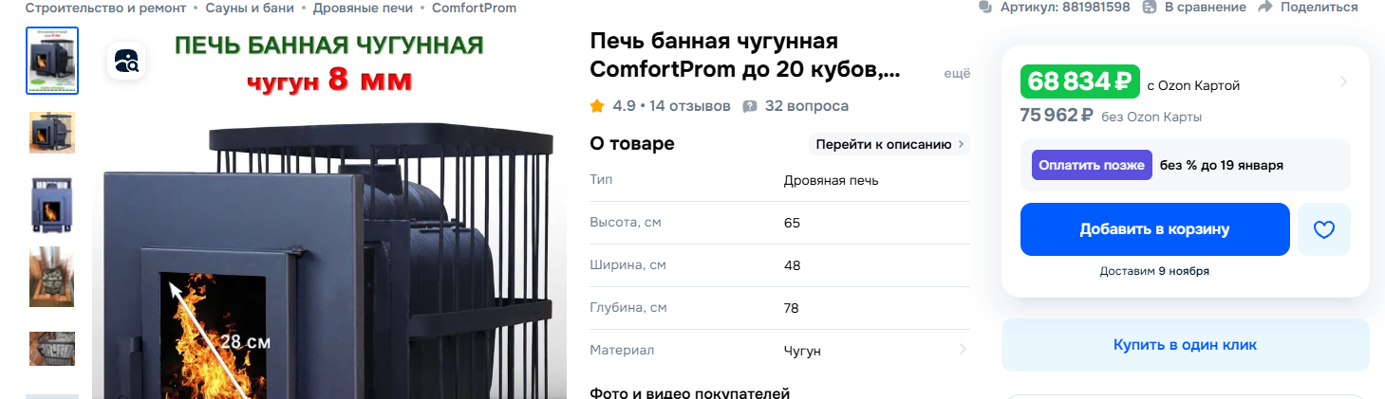
Task: Expand the full product title with "ещё"
Action: pyautogui.click(x=956, y=73)
